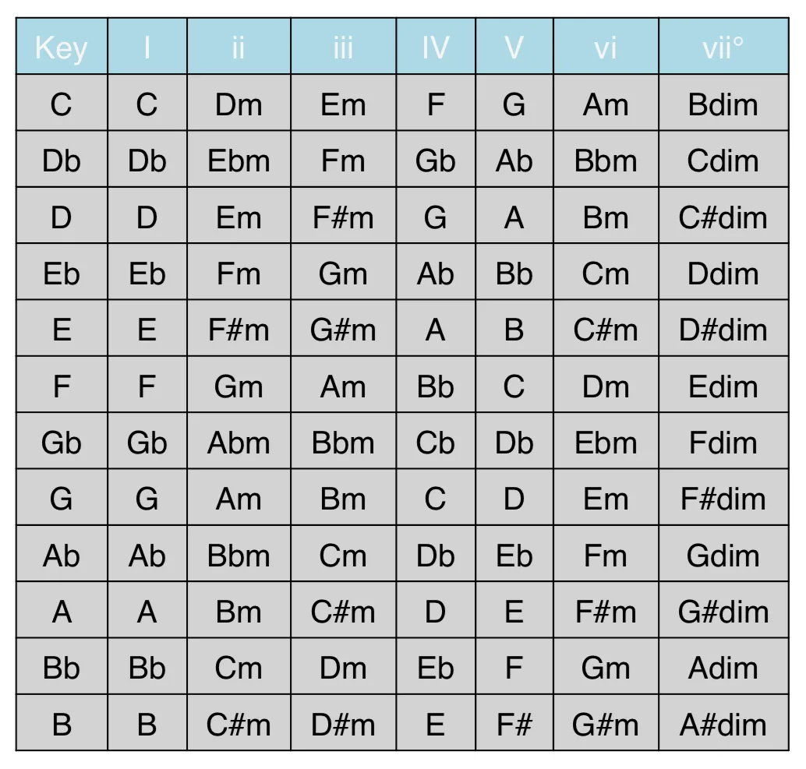The image size is (806, 769).
Task: Select the "Bdim" chord cell
Action: (x=723, y=104)
